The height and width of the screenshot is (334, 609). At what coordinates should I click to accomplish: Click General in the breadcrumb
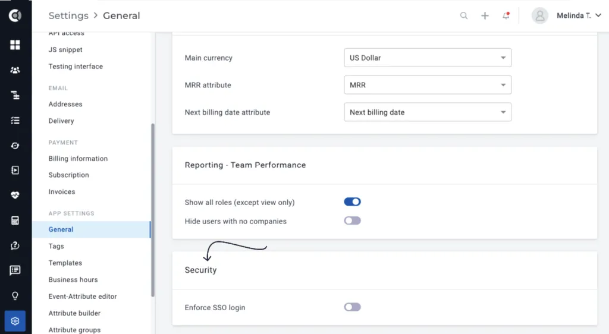[x=121, y=15]
